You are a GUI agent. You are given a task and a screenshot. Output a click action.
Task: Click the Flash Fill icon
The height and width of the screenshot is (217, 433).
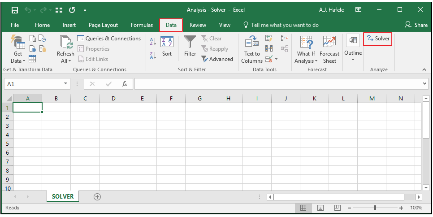[268, 38]
